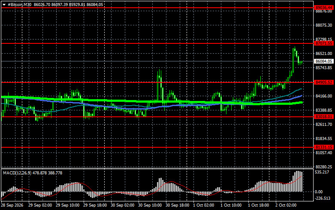Click the 88075.30 price scale value

tap(324, 25)
